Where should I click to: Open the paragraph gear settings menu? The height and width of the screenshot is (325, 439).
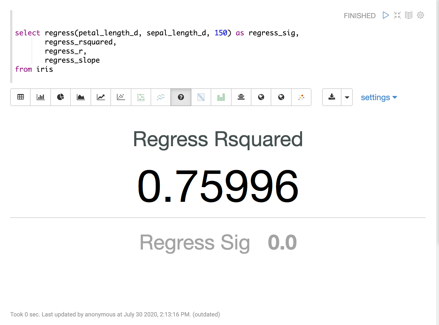coord(420,15)
